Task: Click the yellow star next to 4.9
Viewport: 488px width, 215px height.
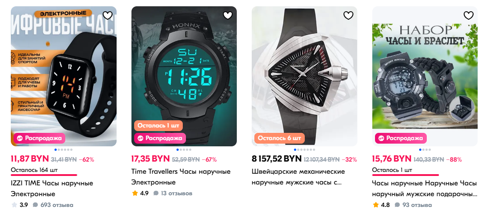Action: [135, 193]
